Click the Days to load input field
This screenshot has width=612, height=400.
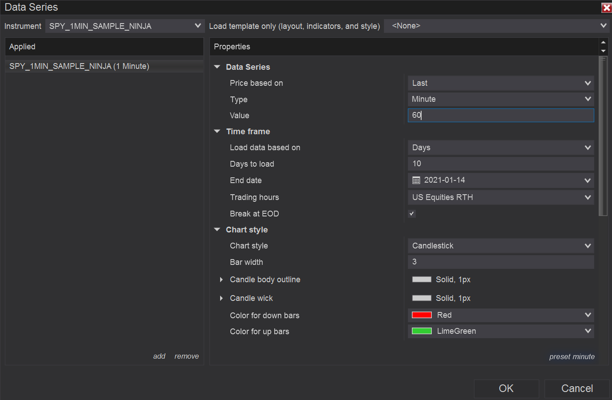tap(501, 164)
